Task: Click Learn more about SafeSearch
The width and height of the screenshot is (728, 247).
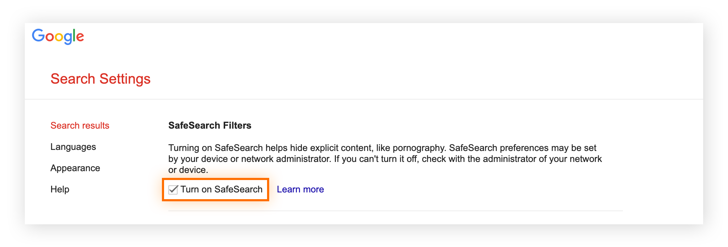Action: (x=300, y=189)
